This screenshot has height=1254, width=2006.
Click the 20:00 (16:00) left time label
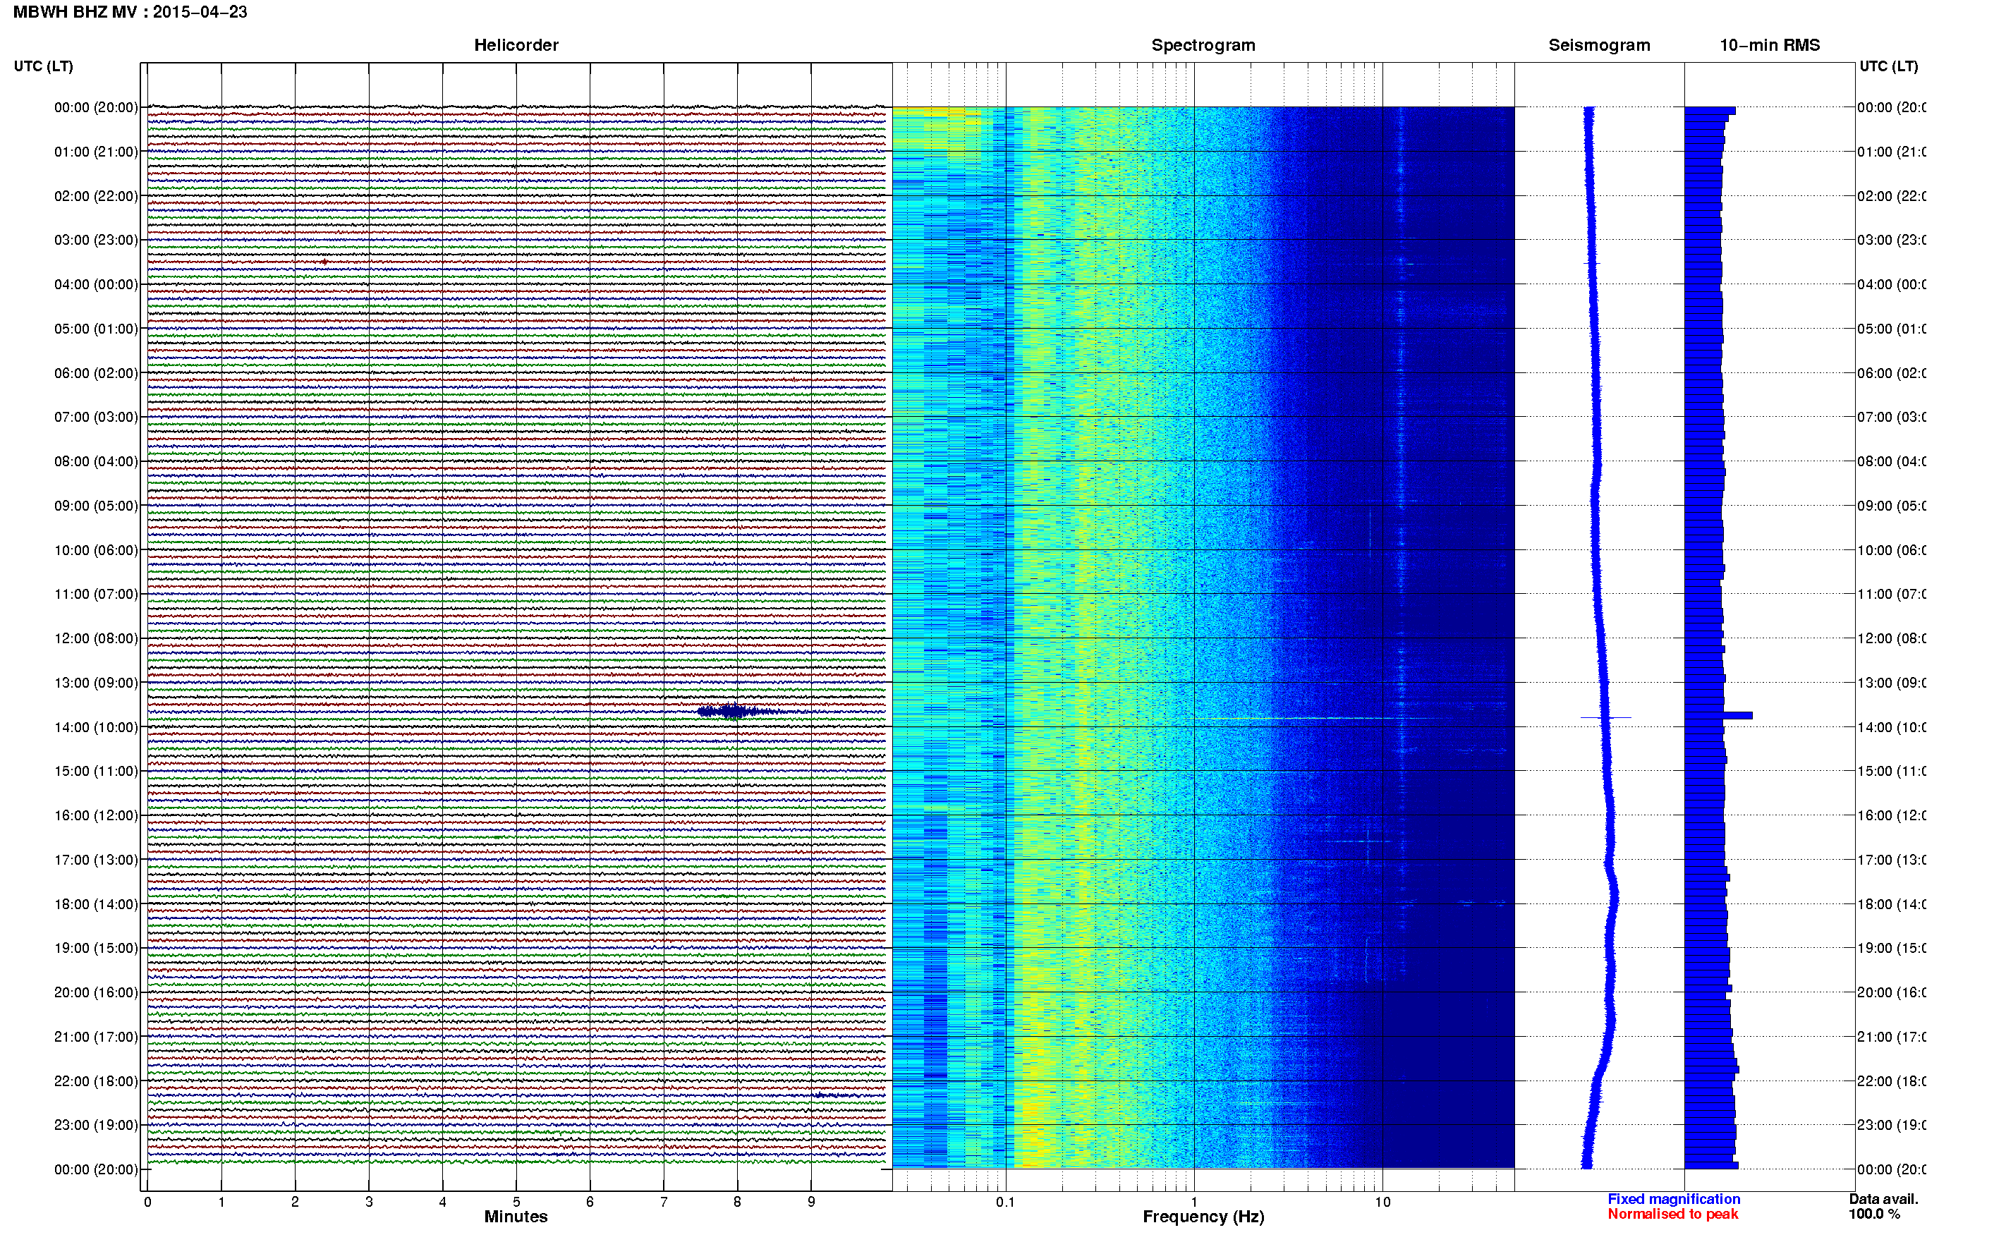point(96,992)
